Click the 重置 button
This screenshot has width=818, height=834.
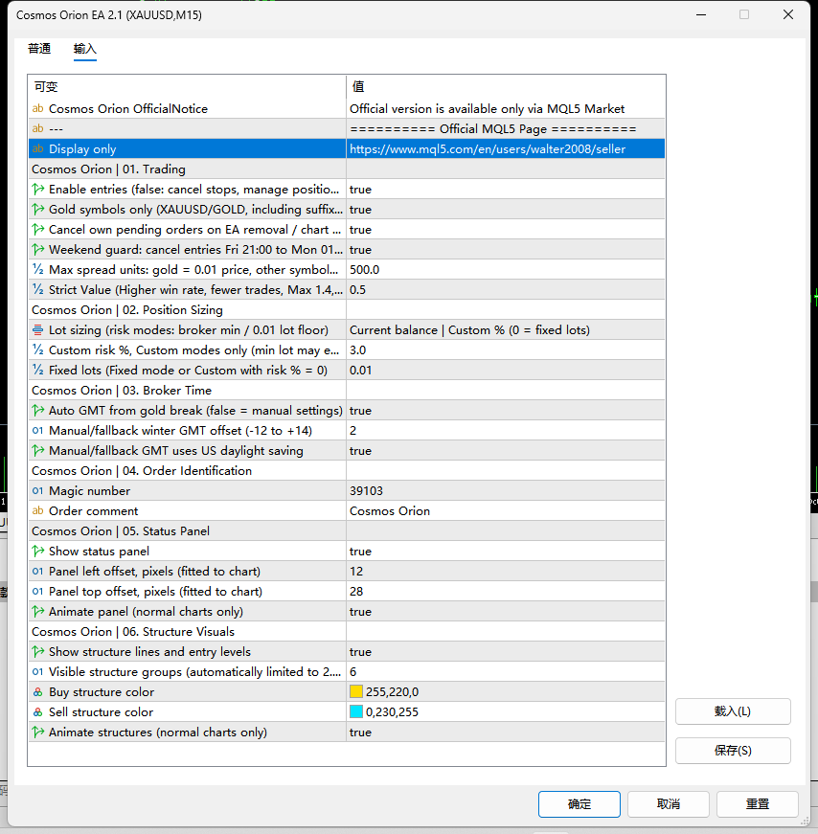[x=758, y=803]
